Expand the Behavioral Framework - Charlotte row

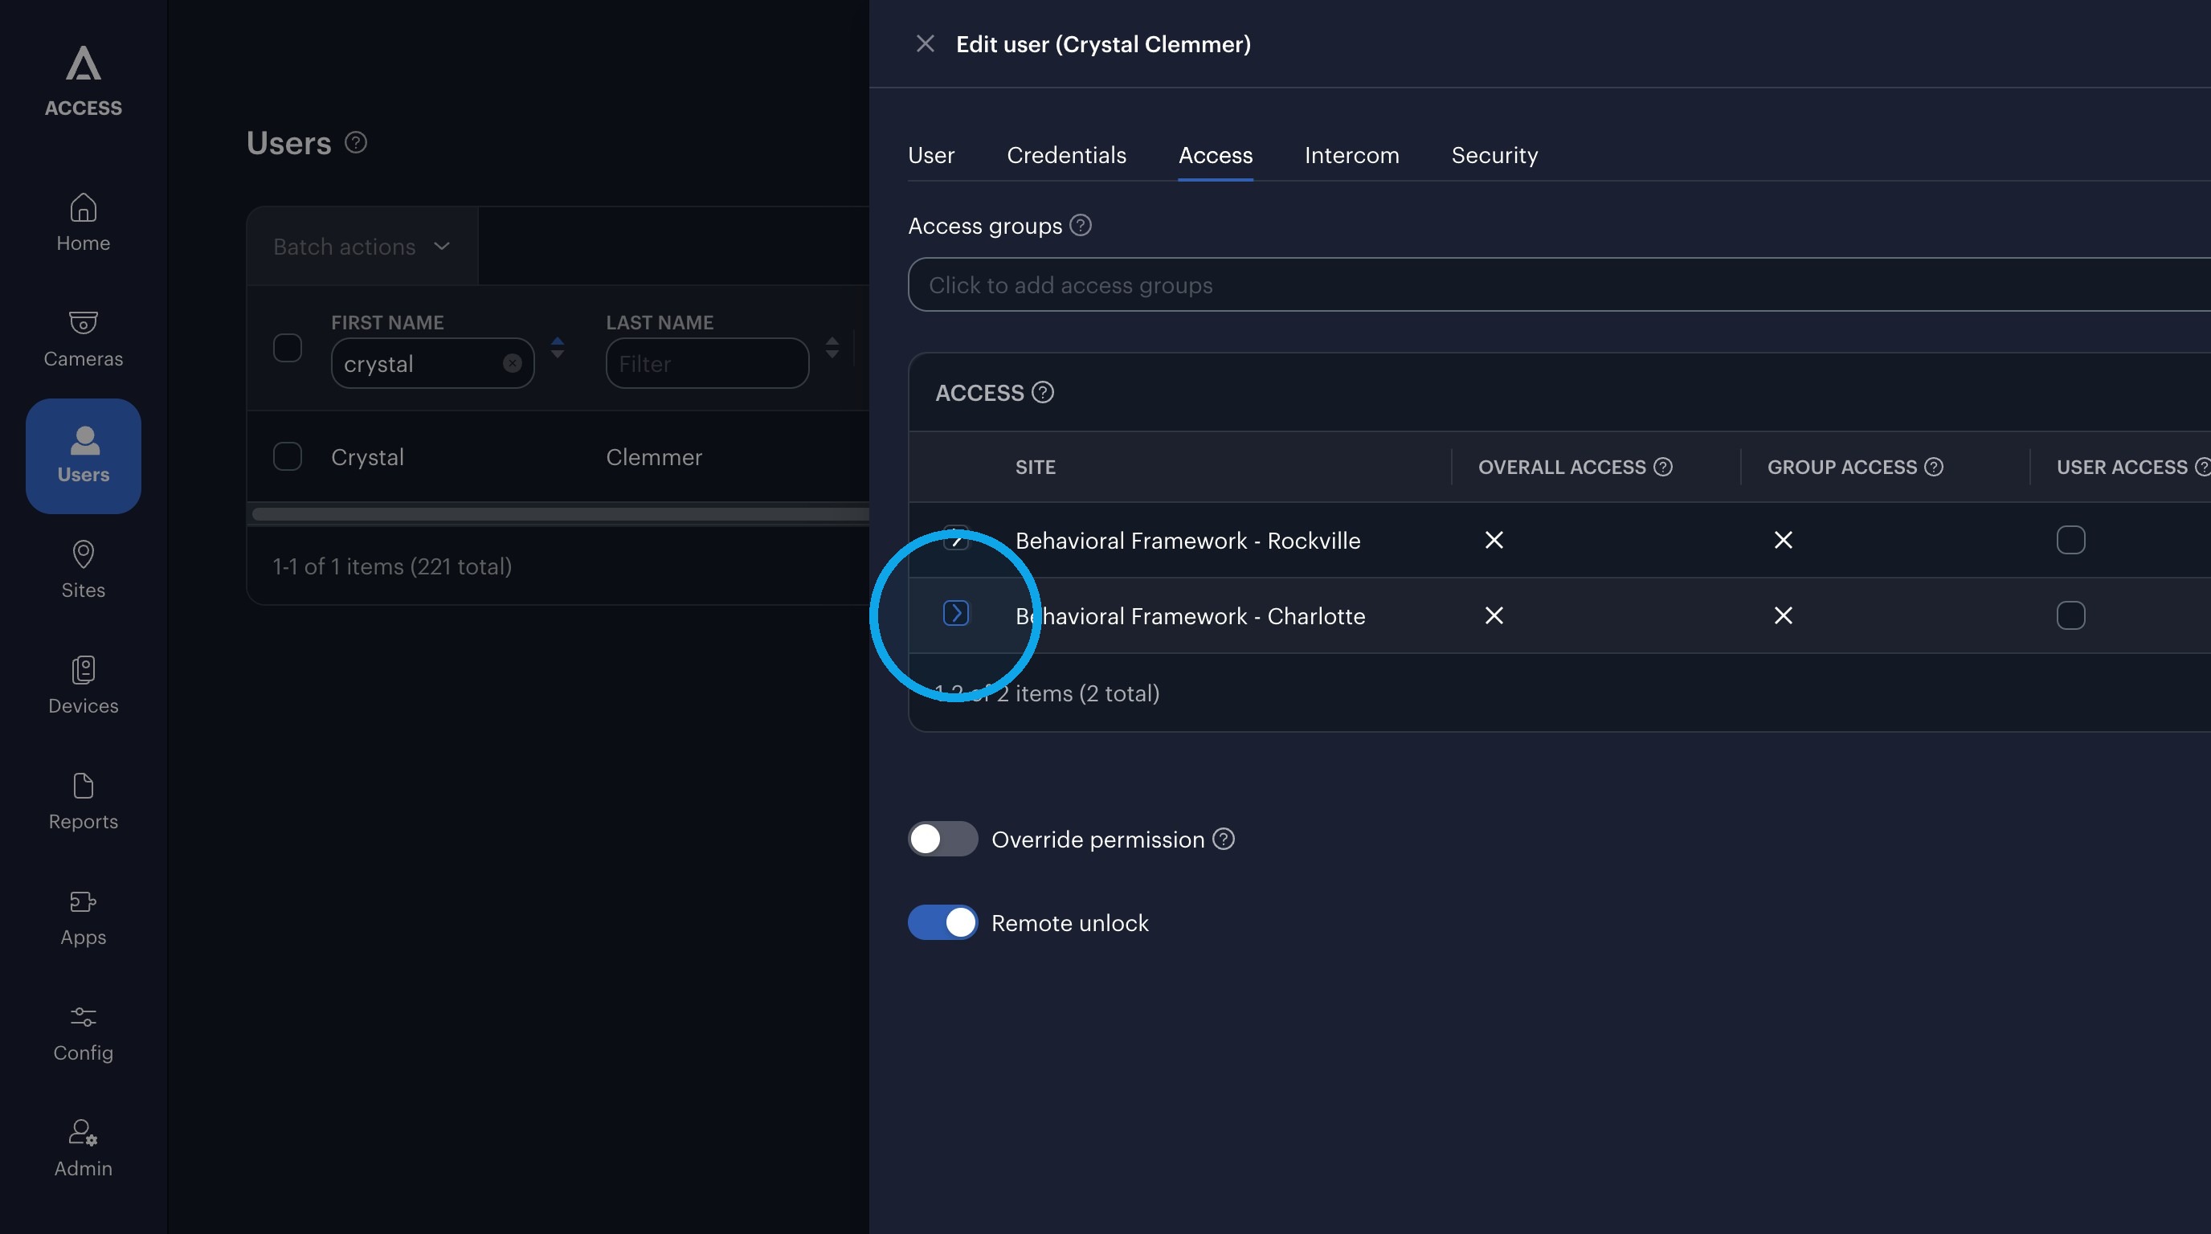(956, 614)
